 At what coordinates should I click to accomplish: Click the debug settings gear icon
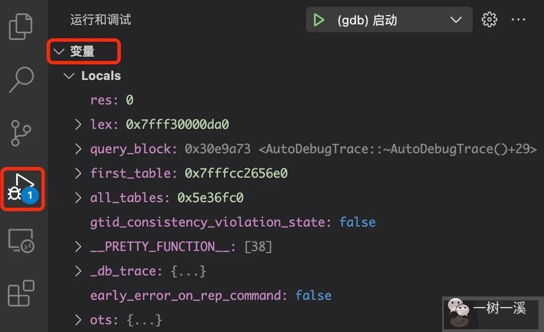click(489, 19)
